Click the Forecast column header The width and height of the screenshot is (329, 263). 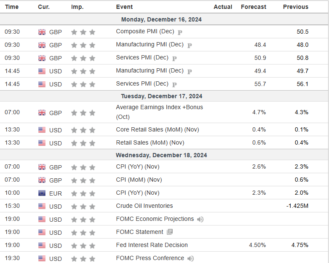pos(253,7)
